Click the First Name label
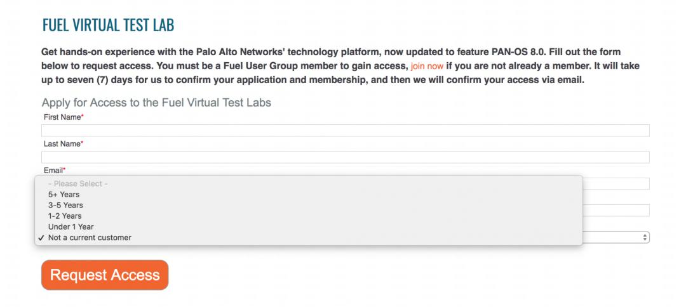Viewport: 686px width, 307px height. pos(62,117)
